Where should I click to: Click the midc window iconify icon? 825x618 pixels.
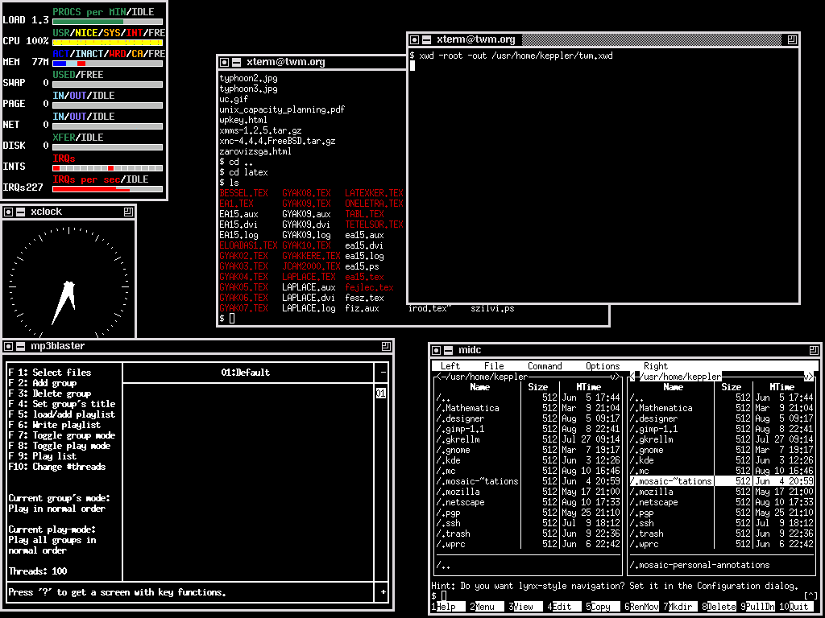tap(436, 351)
